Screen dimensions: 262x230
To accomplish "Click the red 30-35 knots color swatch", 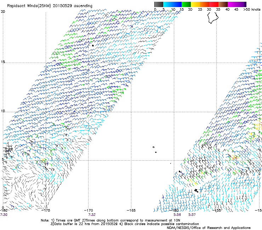I will (x=214, y=4).
